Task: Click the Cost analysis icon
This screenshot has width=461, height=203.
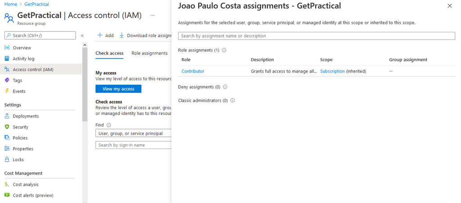Action: point(7,185)
